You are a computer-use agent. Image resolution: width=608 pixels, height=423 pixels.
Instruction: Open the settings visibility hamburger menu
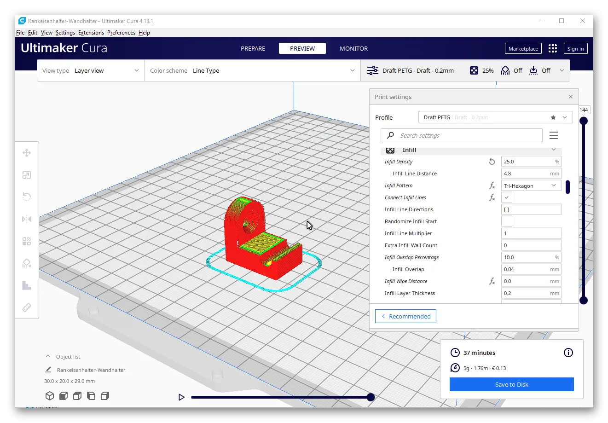point(554,135)
